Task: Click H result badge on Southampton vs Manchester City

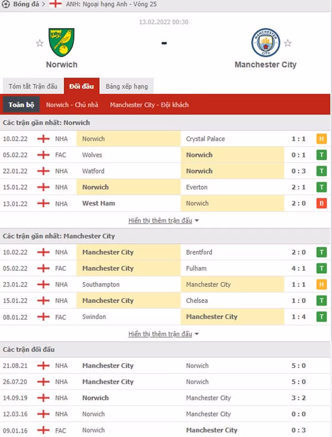Action: [x=321, y=284]
